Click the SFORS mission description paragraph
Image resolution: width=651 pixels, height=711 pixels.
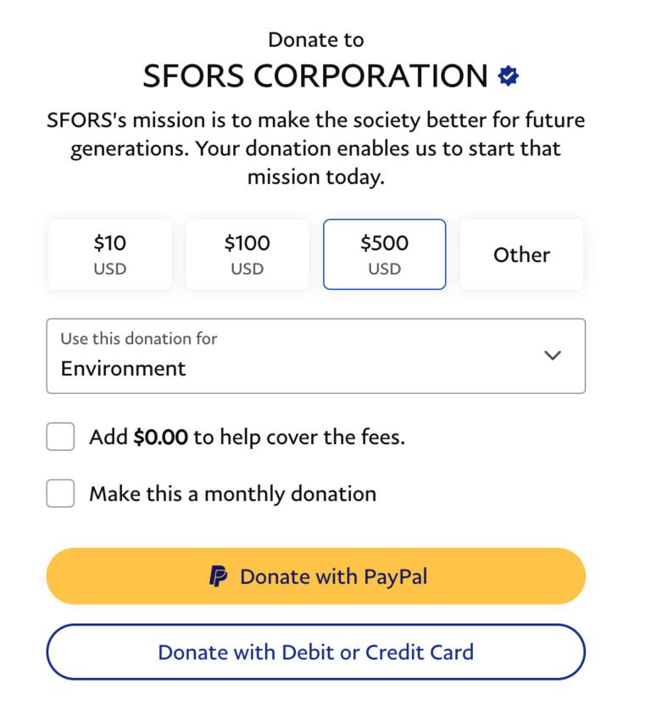point(315,149)
